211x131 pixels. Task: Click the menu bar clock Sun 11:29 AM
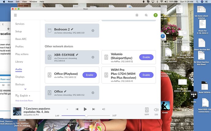(187, 2)
